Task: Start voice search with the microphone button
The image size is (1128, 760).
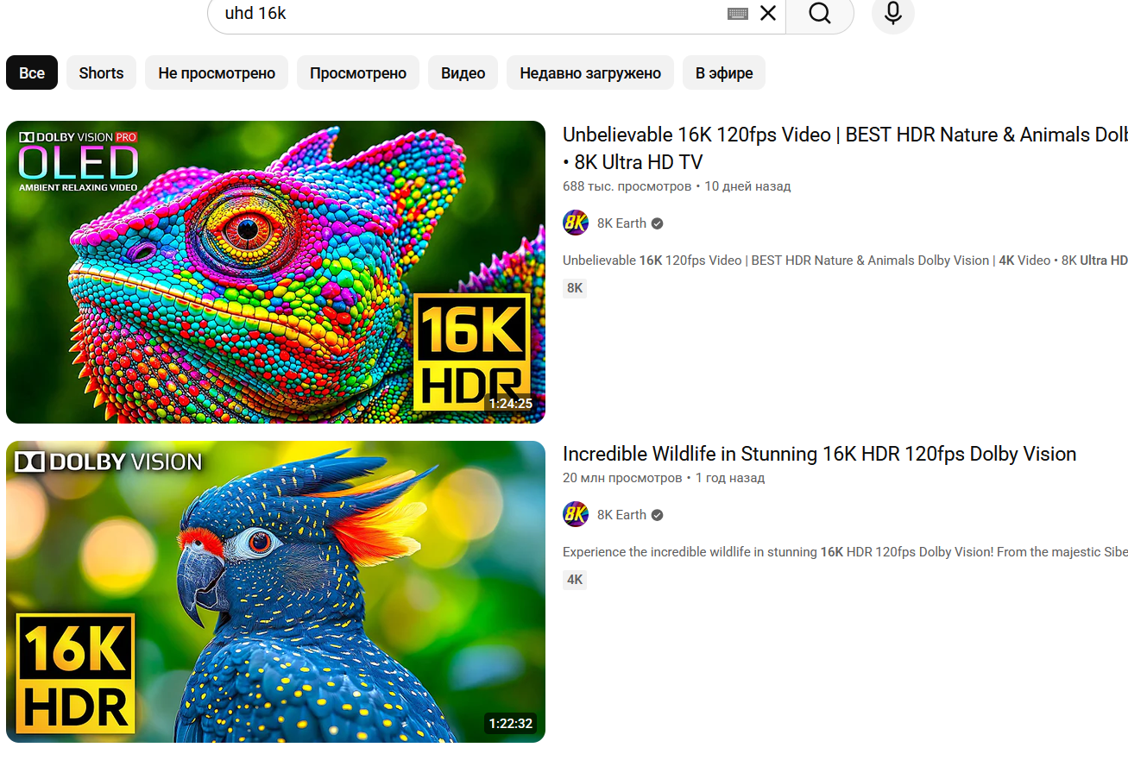Action: coord(893,14)
